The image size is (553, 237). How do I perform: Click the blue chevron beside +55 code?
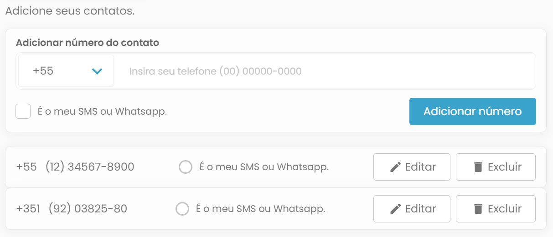[x=97, y=71]
